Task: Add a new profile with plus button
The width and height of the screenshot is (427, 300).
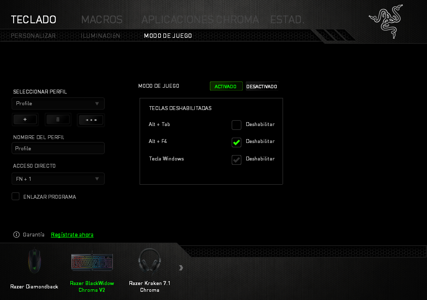Action: [25, 120]
